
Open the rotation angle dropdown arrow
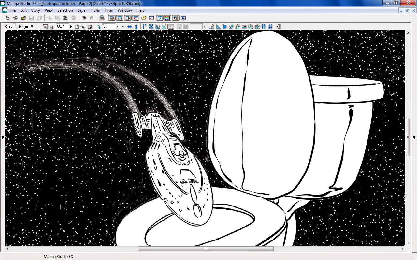tap(117, 27)
